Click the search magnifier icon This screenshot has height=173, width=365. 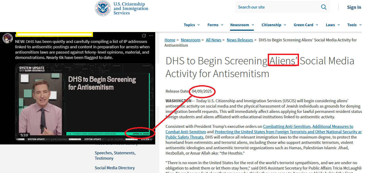324,7
